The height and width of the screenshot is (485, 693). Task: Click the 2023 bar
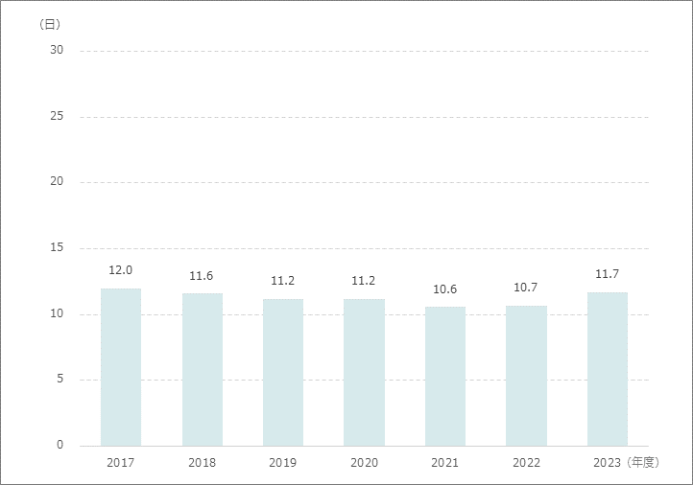[608, 369]
